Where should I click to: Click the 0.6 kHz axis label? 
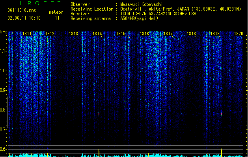point(3,149)
